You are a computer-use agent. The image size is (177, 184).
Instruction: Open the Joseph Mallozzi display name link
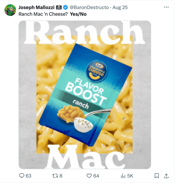tap(37, 8)
